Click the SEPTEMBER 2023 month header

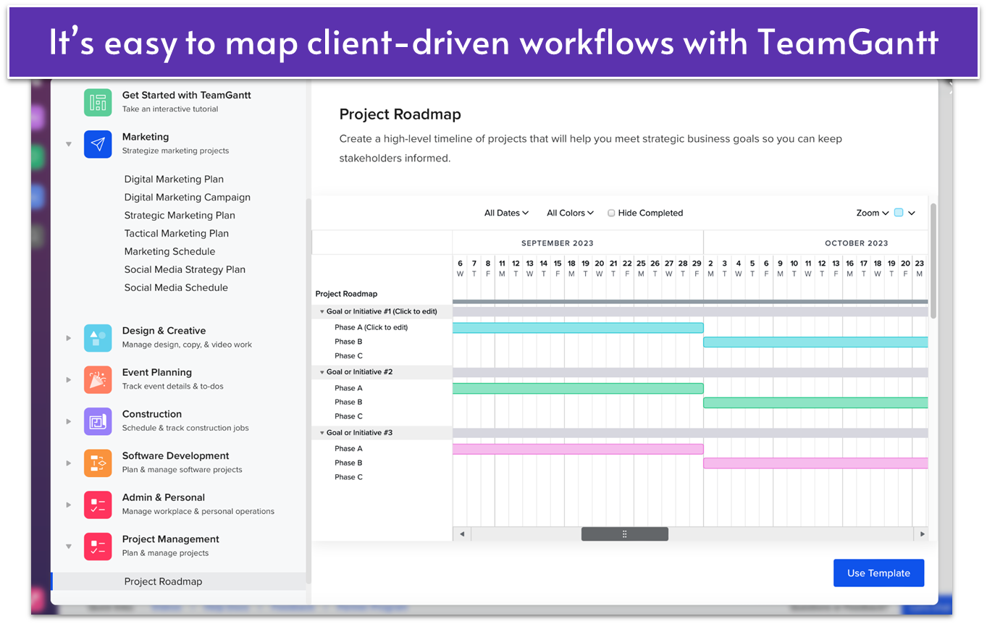click(x=558, y=243)
